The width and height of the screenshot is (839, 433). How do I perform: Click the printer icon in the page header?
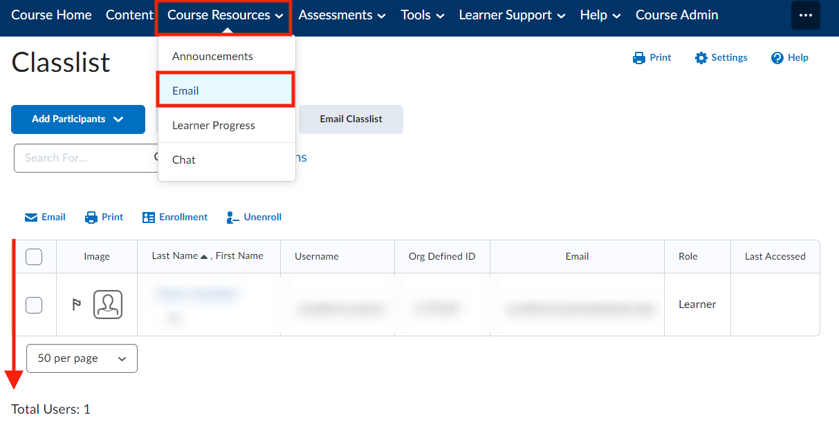(638, 58)
